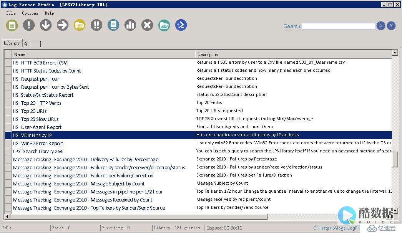Click inside the Search input field
This screenshot has height=233, width=402.
(x=338, y=26)
